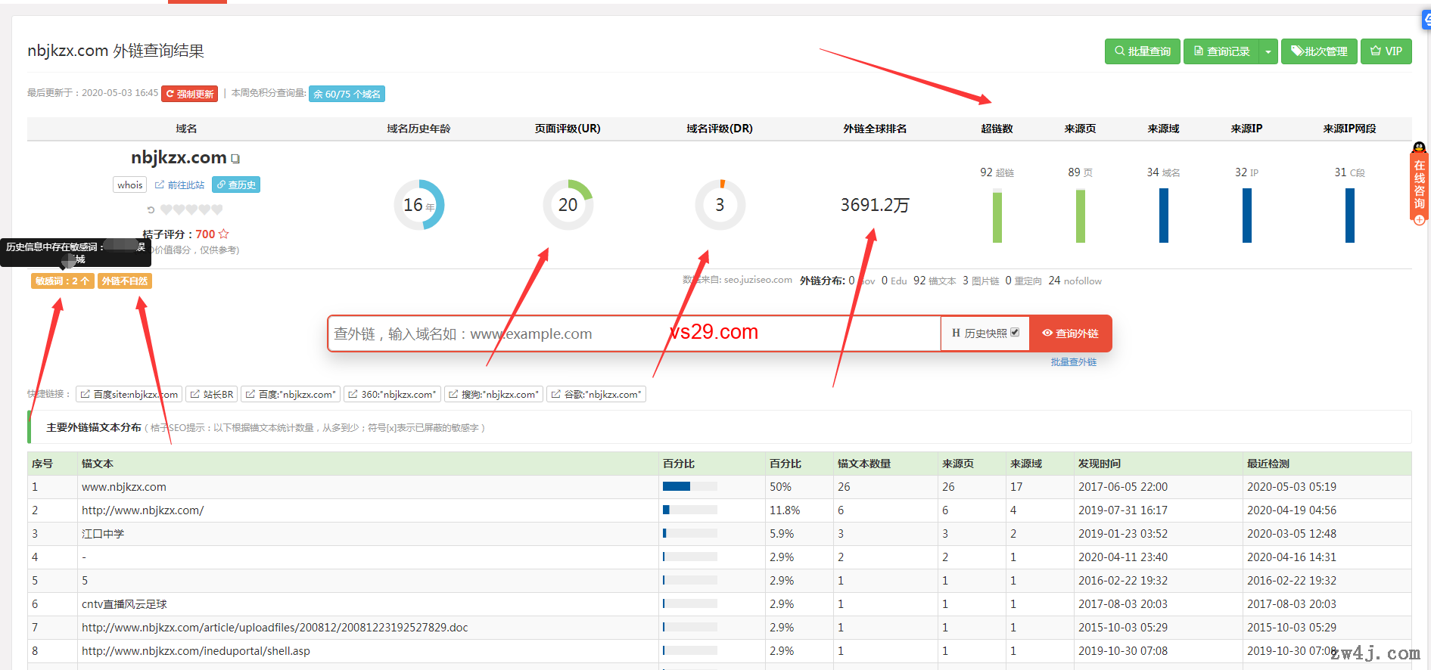Image resolution: width=1431 pixels, height=670 pixels.
Task: Click the 92 超链 green bar
Action: (997, 216)
